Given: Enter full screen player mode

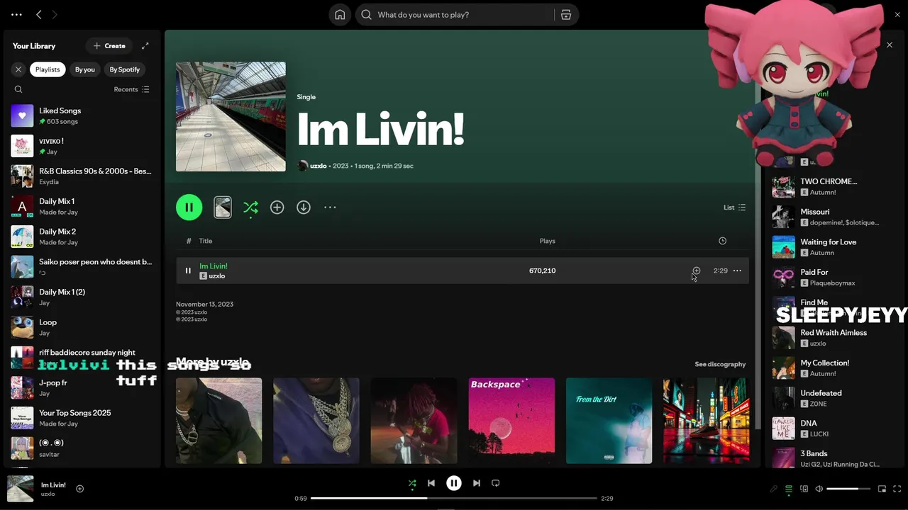Looking at the screenshot, I should click(x=897, y=489).
